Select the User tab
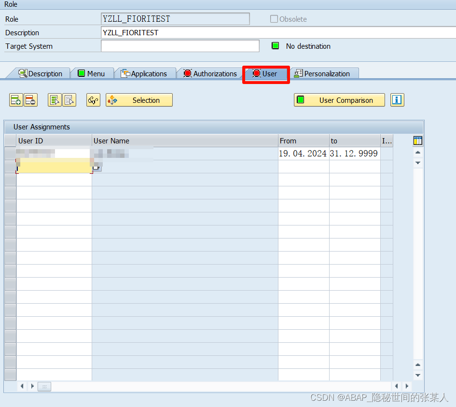Image resolution: width=456 pixels, height=407 pixels. pyautogui.click(x=265, y=73)
